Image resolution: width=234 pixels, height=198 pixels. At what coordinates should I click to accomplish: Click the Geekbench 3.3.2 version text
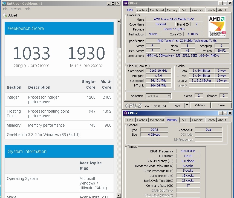pyautogui.click(x=43, y=135)
